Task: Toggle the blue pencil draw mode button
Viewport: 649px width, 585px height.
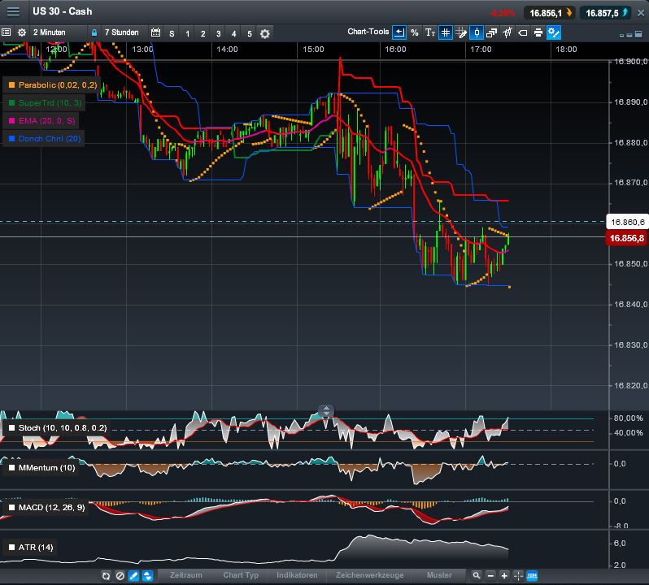Action: [133, 575]
